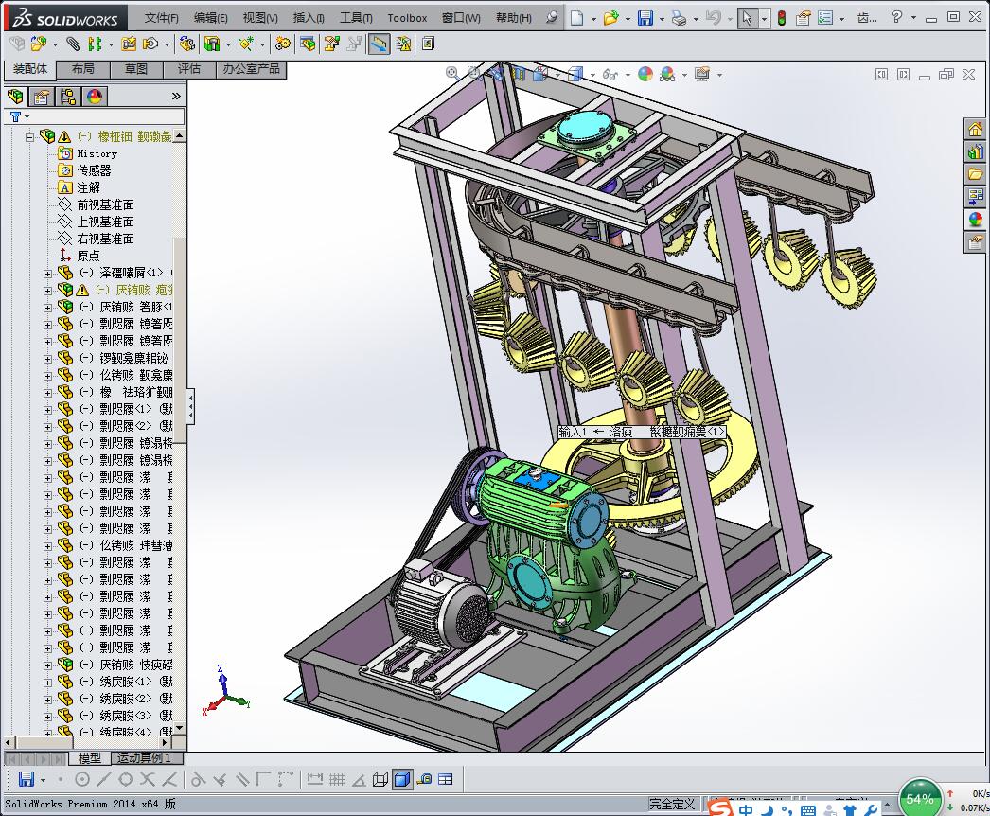Viewport: 990px width, 816px height.
Task: Click the Clearance Verification warning icon
Action: tap(403, 44)
